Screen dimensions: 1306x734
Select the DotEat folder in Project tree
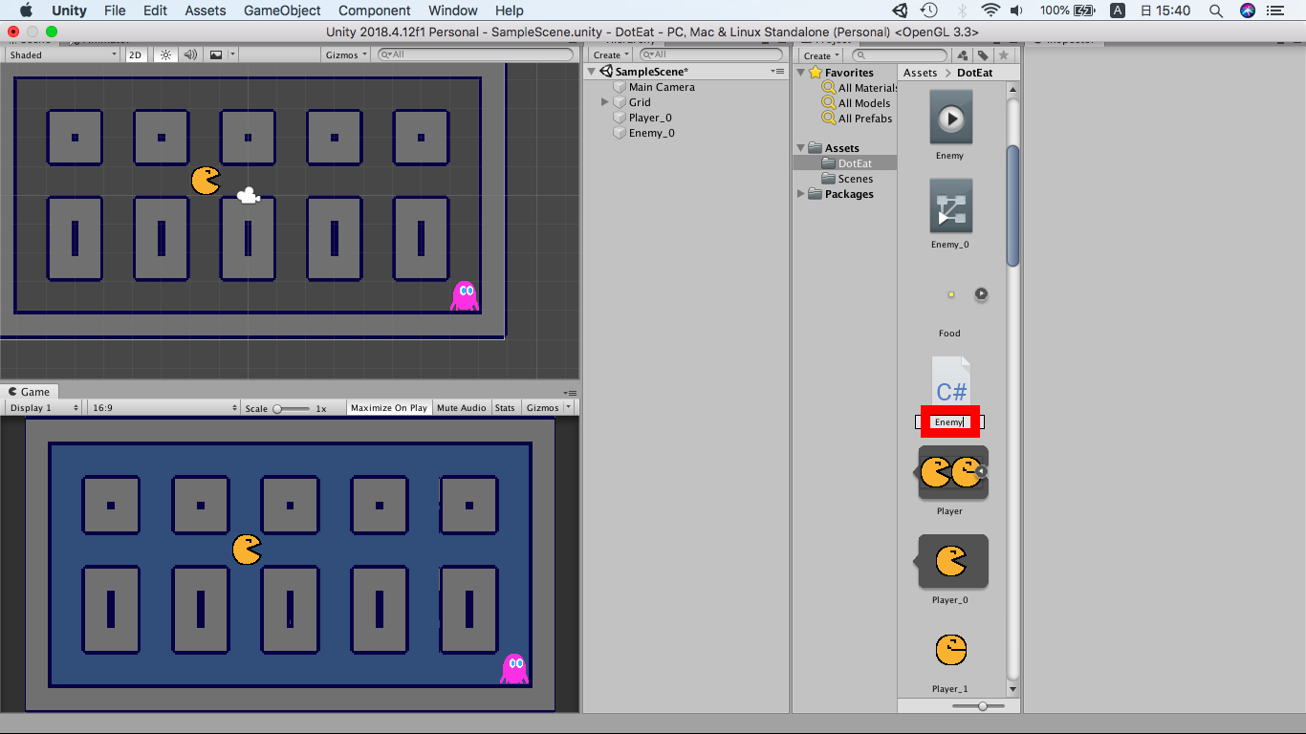845,163
